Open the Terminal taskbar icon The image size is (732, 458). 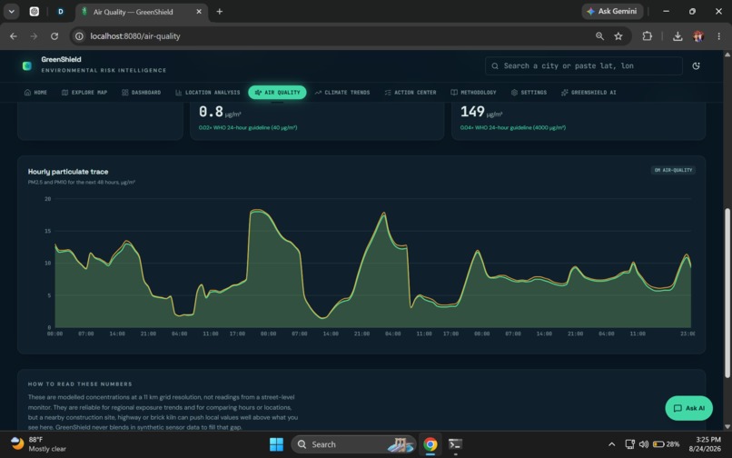455,444
